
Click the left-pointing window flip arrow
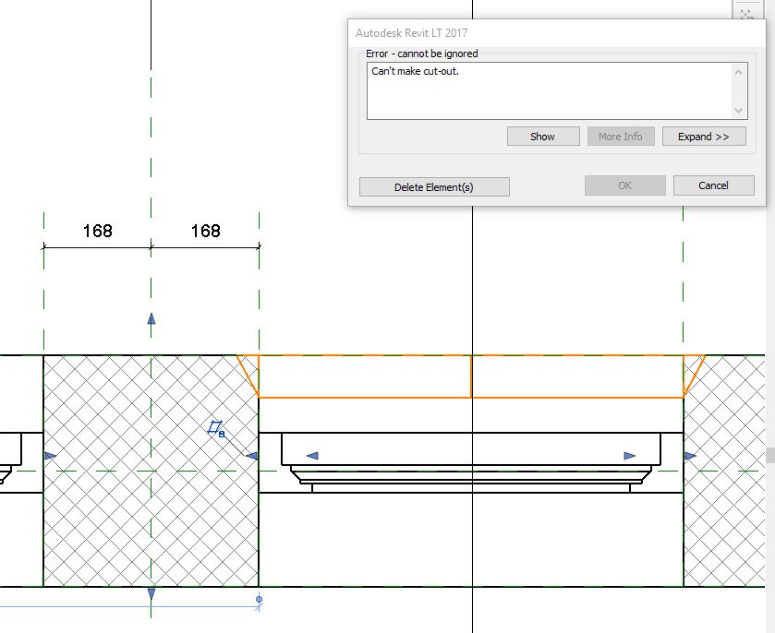pos(311,454)
